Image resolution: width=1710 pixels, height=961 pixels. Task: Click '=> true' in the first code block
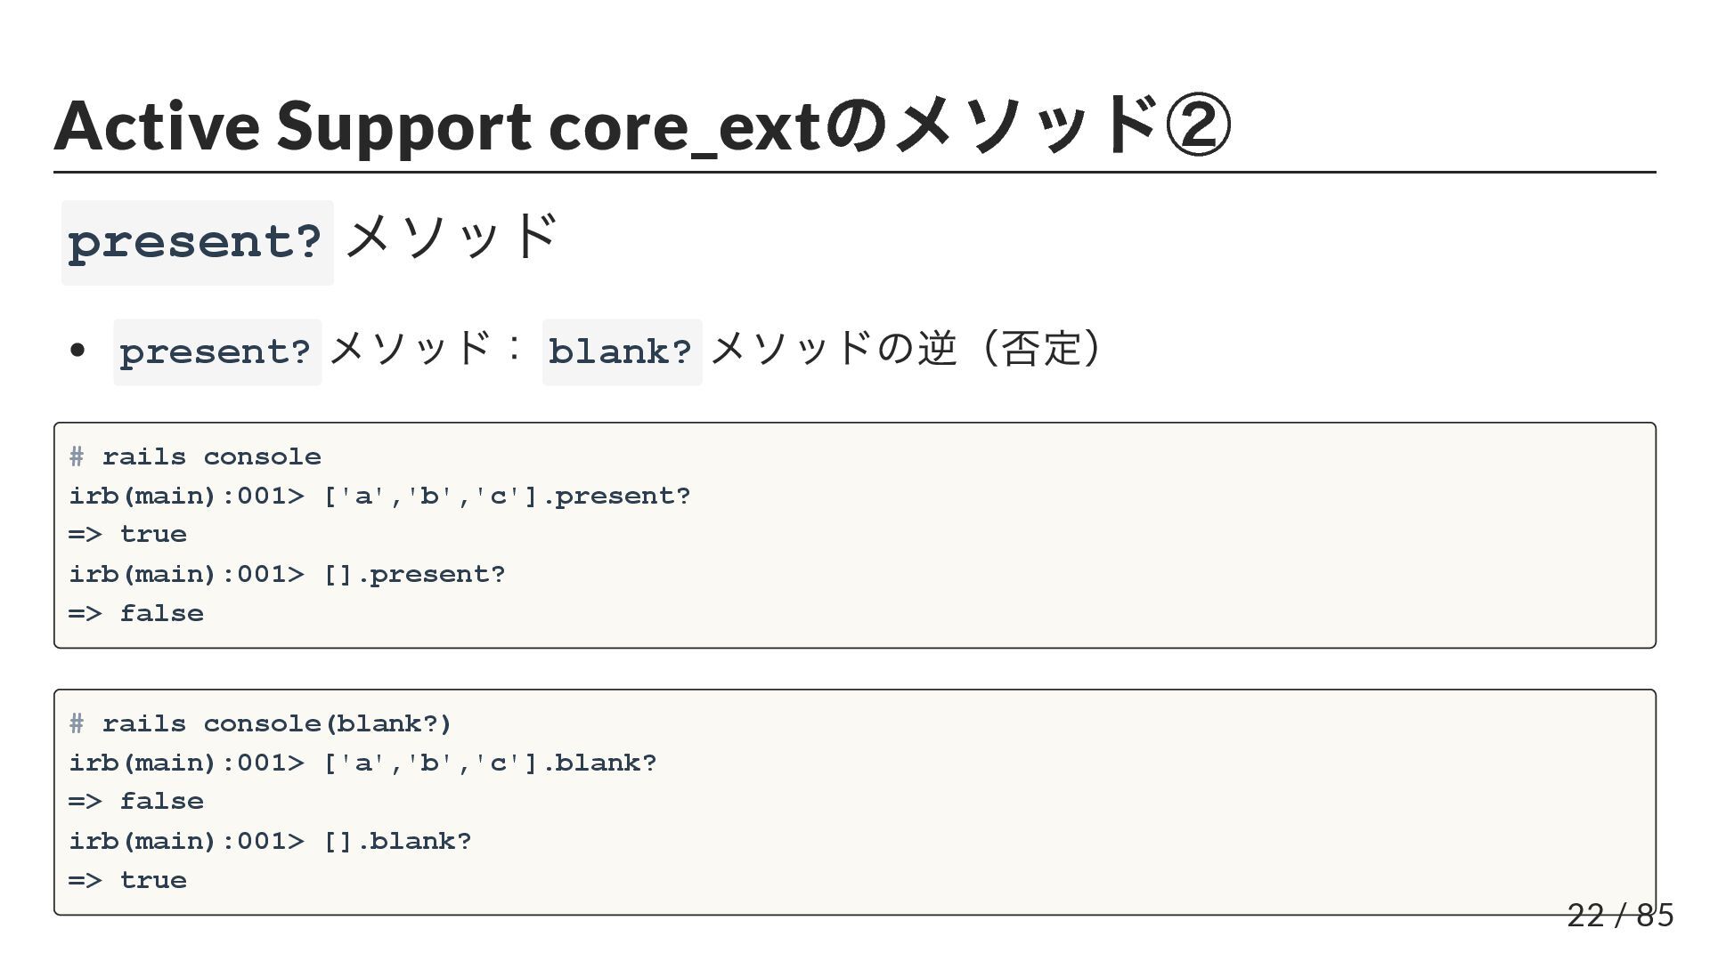128,535
